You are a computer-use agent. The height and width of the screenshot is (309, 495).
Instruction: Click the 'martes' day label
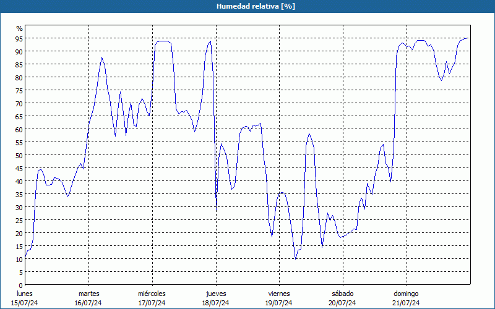click(x=89, y=294)
